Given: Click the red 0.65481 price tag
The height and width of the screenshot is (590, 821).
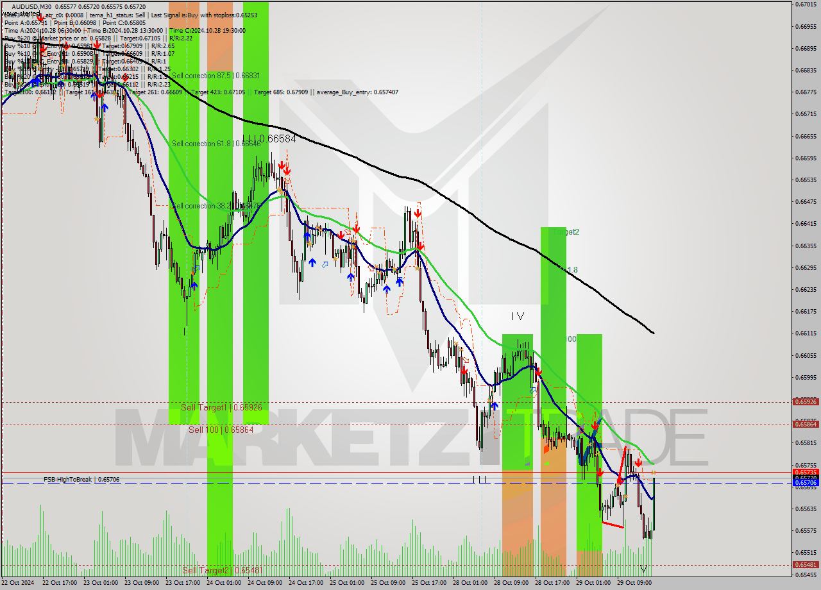Looking at the screenshot, I should (x=806, y=564).
